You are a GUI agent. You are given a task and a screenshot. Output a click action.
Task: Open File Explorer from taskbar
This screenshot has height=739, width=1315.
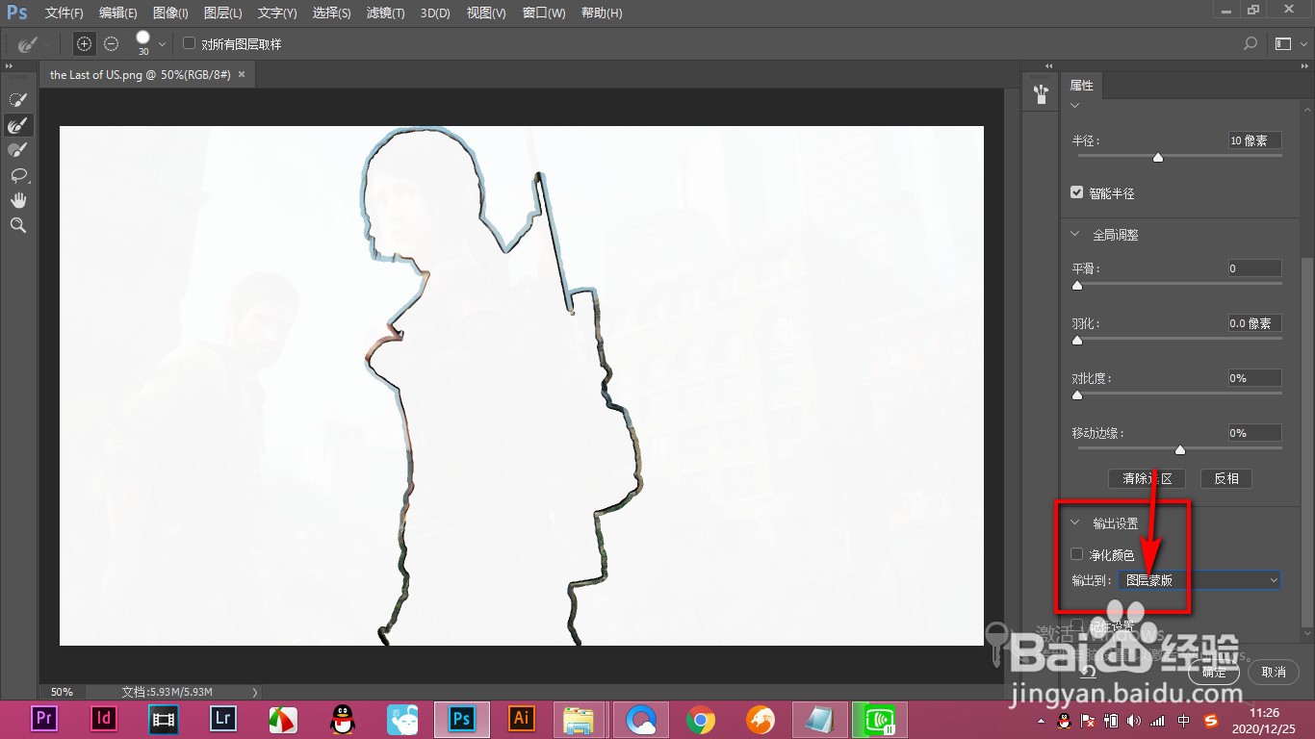(x=580, y=719)
